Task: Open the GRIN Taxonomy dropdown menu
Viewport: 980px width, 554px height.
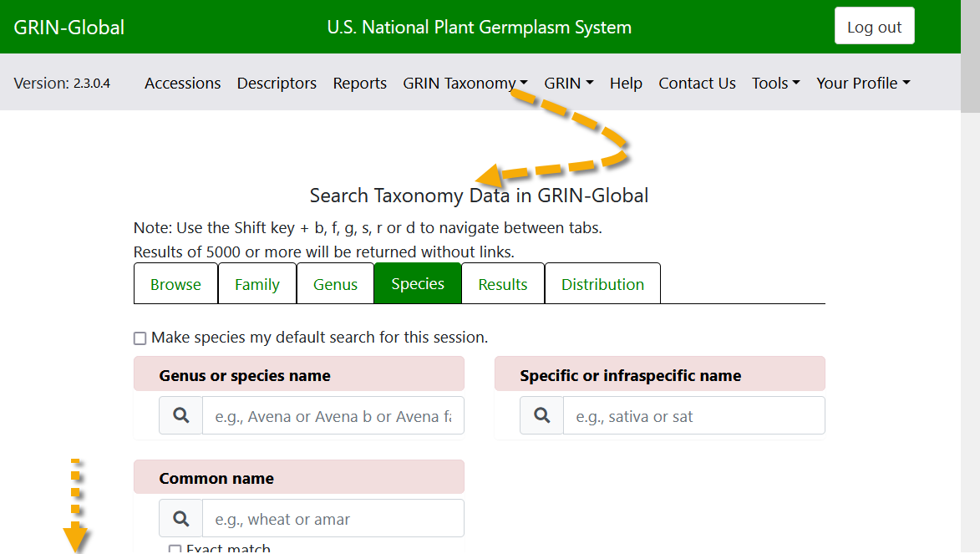Action: click(x=465, y=83)
